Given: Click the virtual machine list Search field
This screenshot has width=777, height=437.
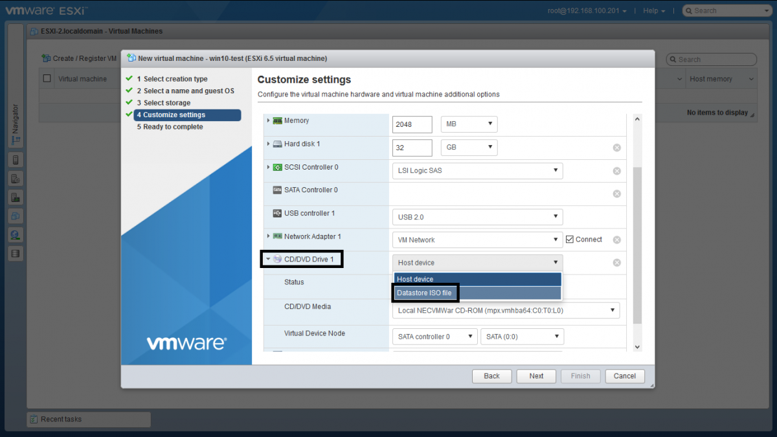Looking at the screenshot, I should (x=711, y=60).
